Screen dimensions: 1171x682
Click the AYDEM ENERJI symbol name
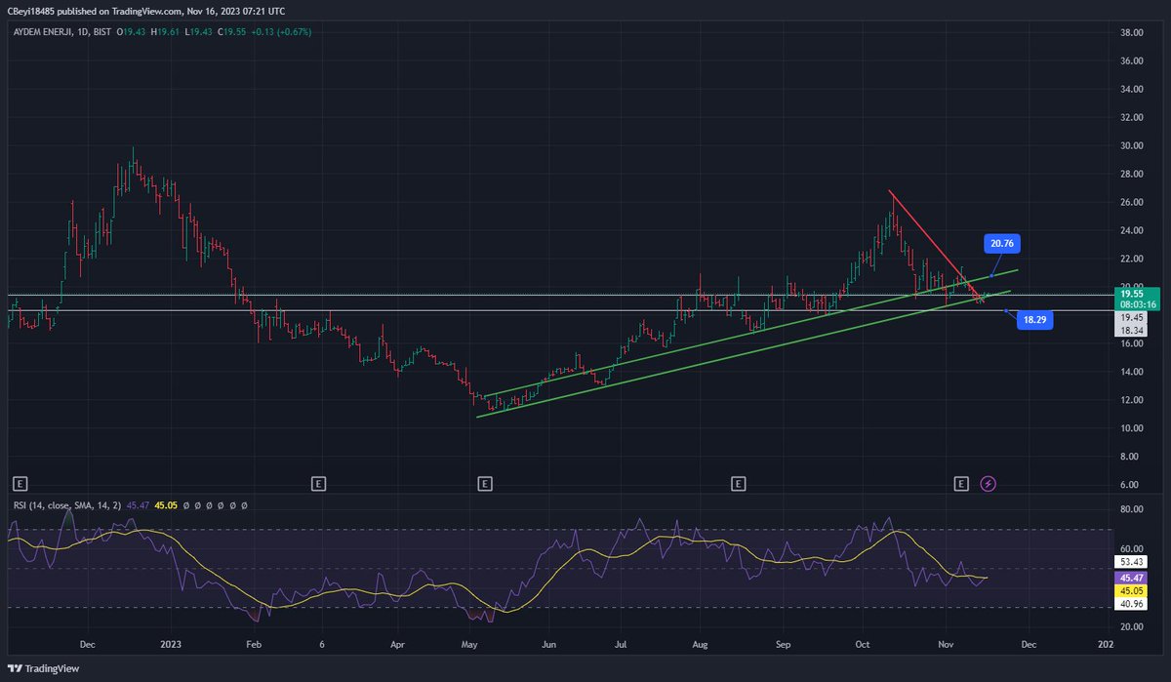42,33
